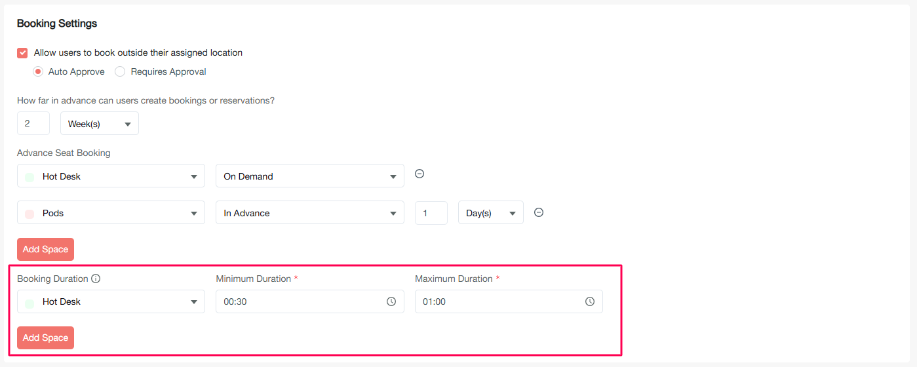Screen dimensions: 917x367
Task: Click the advance booking weeks number field
Action: point(33,123)
